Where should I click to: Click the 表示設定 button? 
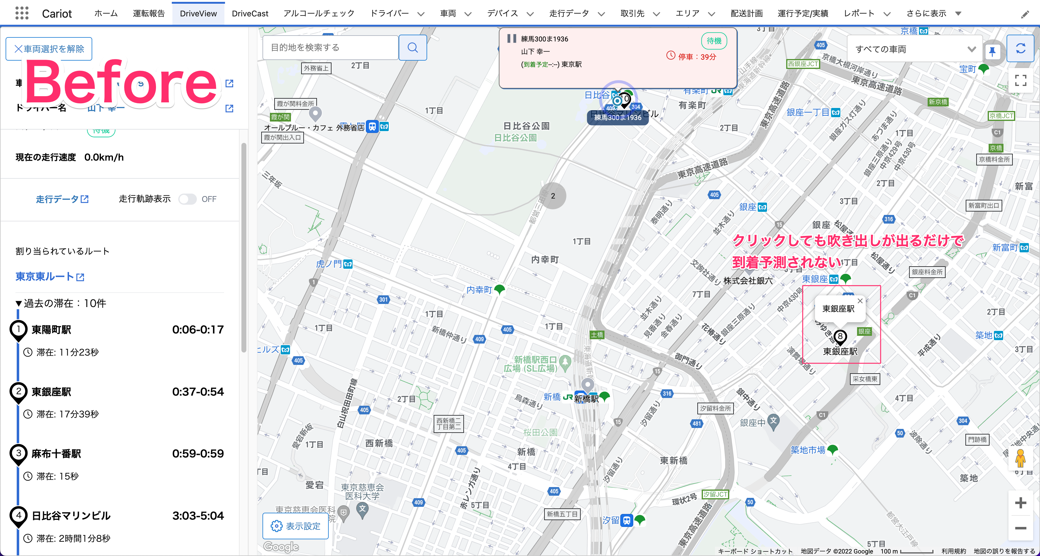click(x=296, y=526)
